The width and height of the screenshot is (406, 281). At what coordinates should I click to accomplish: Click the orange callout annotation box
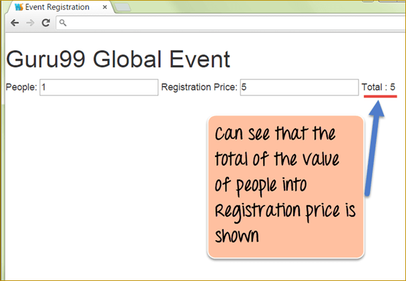286,187
